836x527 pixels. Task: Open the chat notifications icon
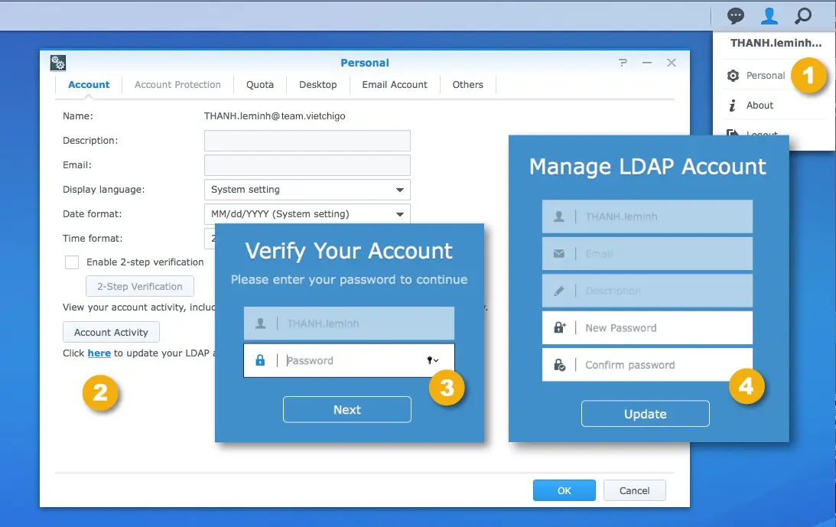click(735, 15)
